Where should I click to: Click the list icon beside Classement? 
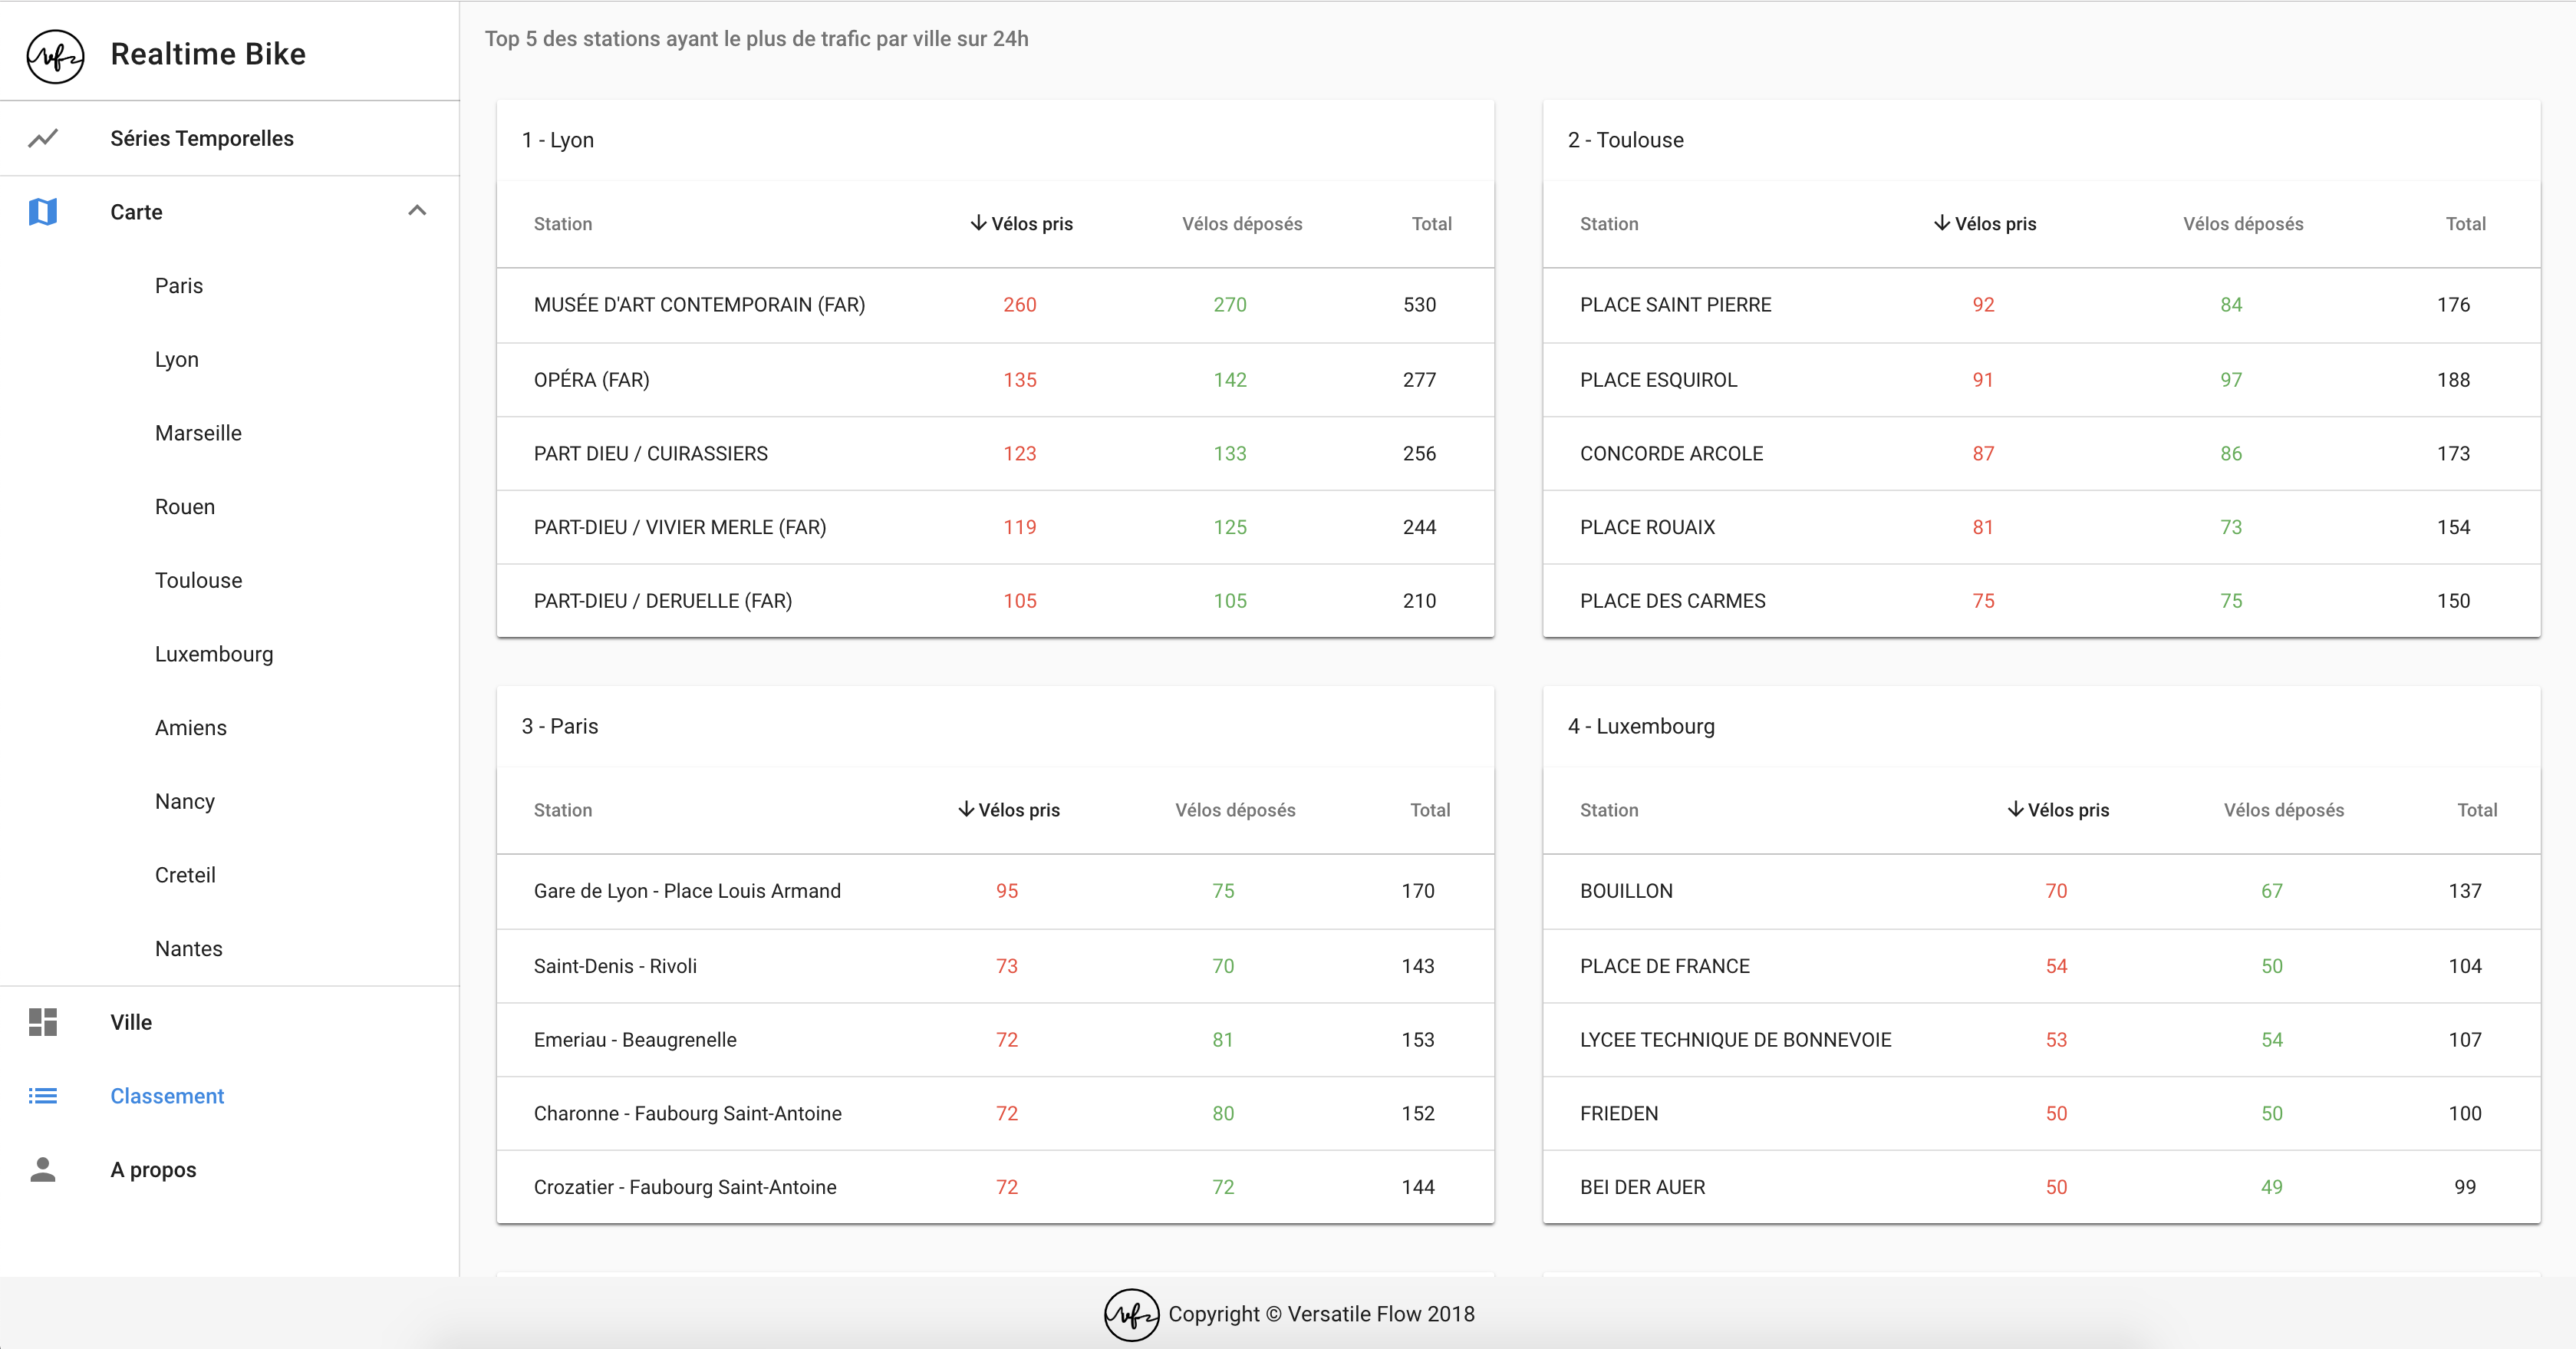pyautogui.click(x=44, y=1096)
